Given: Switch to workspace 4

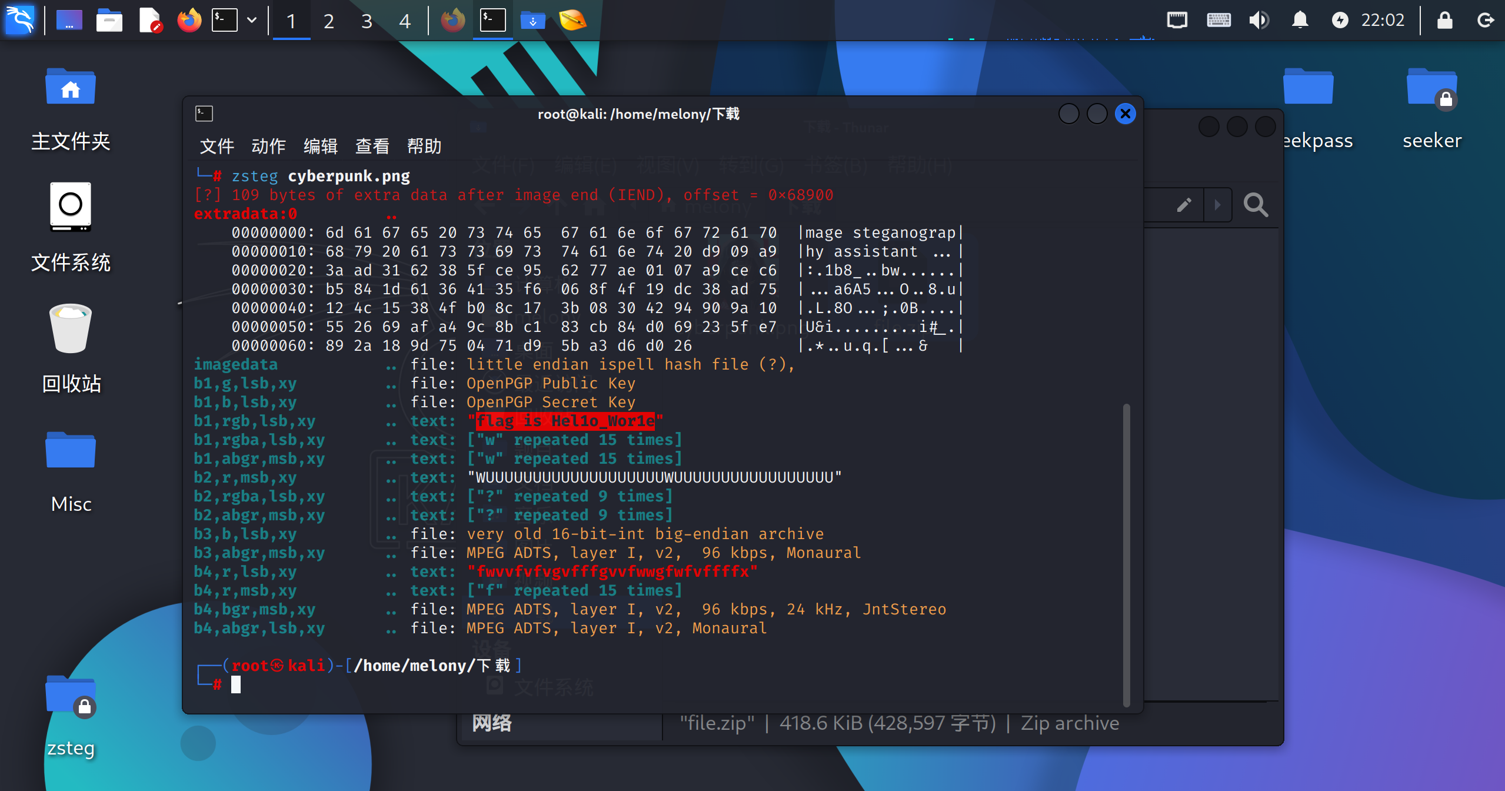Looking at the screenshot, I should pyautogui.click(x=405, y=21).
